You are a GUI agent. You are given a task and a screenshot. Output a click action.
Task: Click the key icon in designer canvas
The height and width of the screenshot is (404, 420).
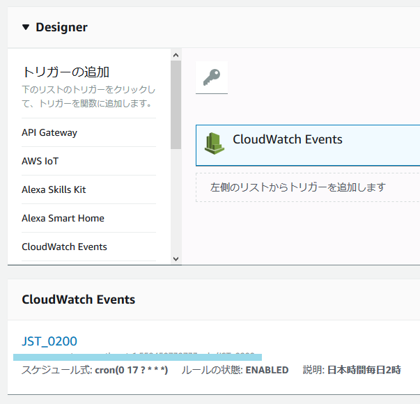pos(211,78)
